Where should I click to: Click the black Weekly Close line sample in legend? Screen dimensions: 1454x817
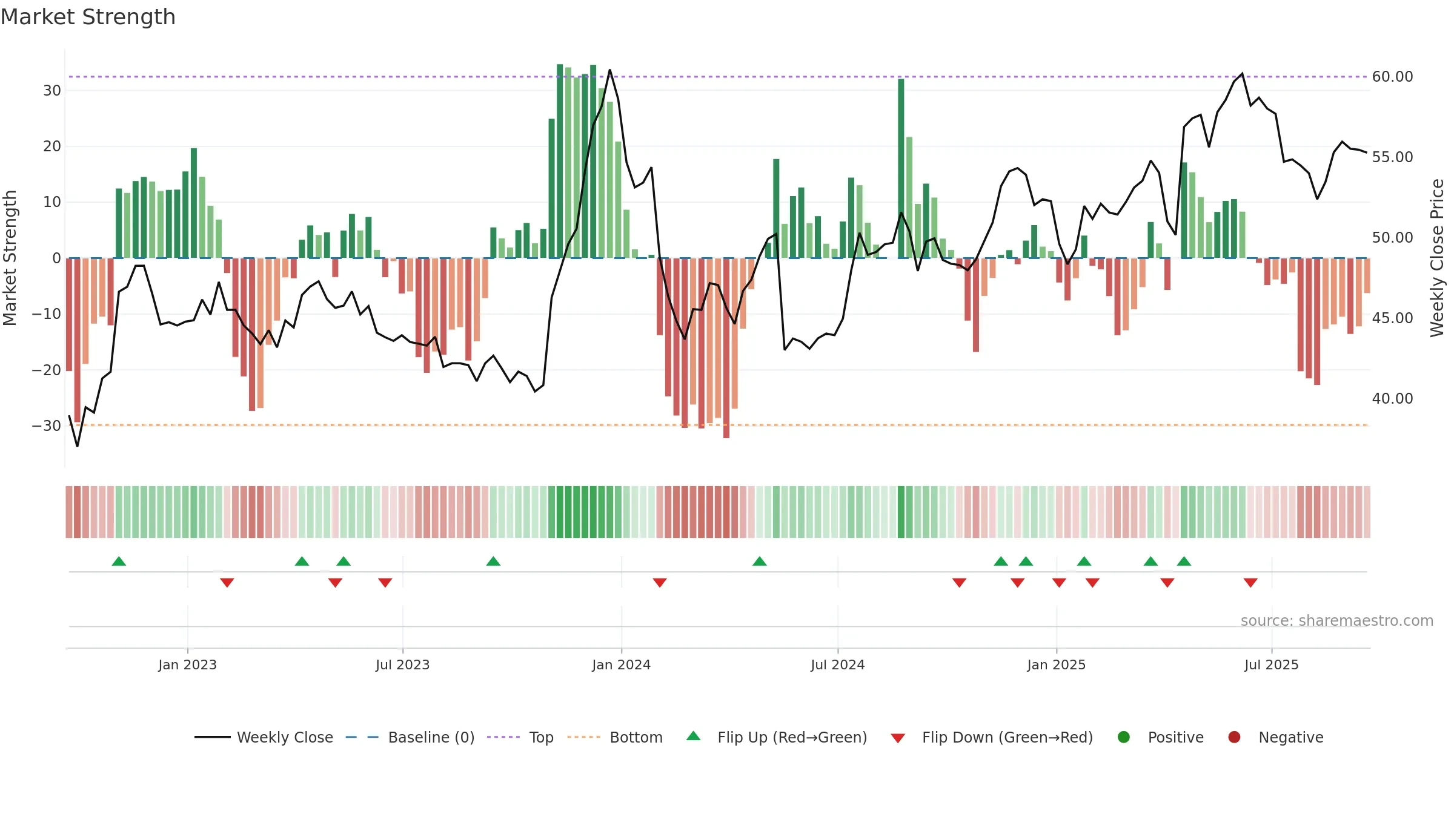point(212,737)
